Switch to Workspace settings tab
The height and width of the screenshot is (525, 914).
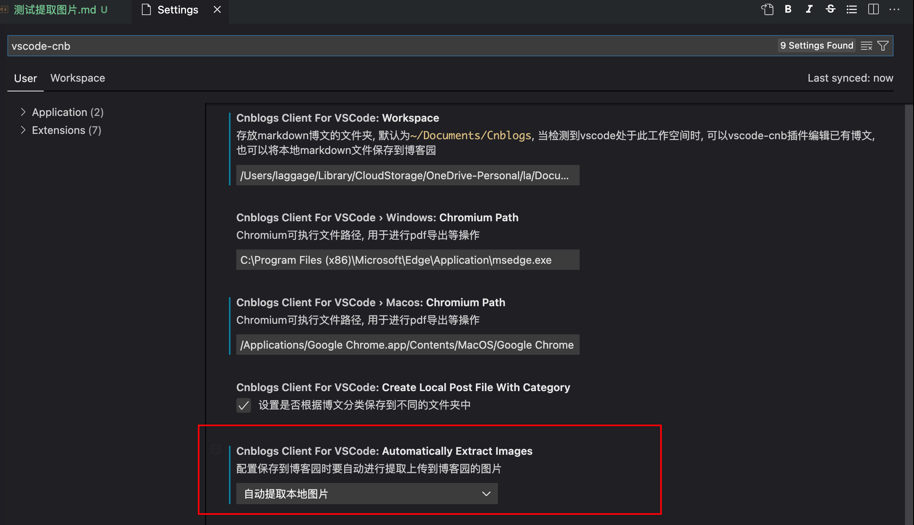(78, 78)
